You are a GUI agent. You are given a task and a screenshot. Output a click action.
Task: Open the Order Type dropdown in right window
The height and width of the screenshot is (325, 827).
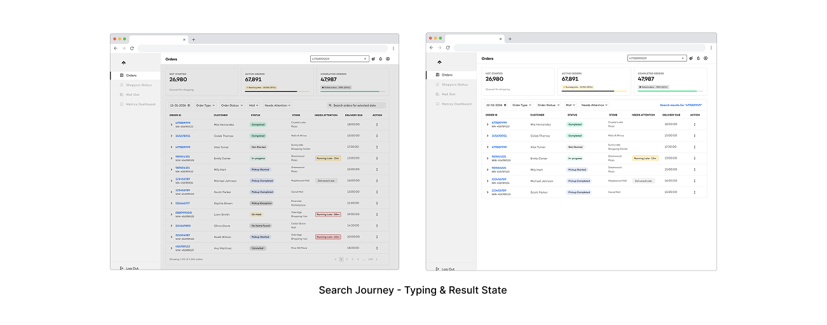coord(522,105)
